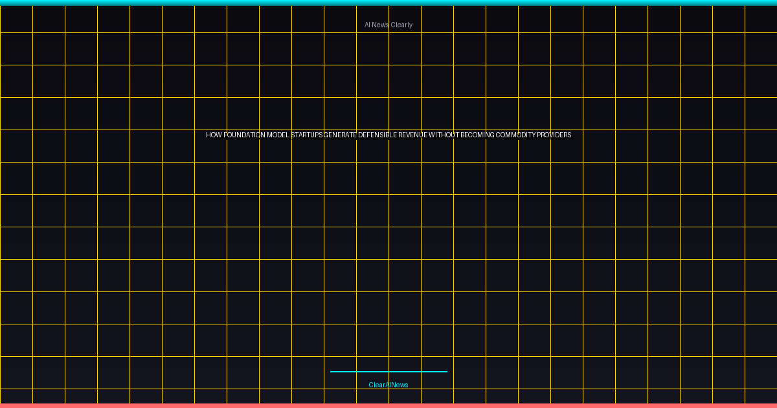This screenshot has height=408, width=777.
Task: Click the coral bar along the bottom edge
Action: 388,405
